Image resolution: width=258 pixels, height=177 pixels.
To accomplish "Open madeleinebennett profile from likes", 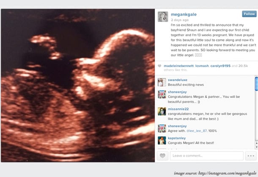I will (x=178, y=66).
